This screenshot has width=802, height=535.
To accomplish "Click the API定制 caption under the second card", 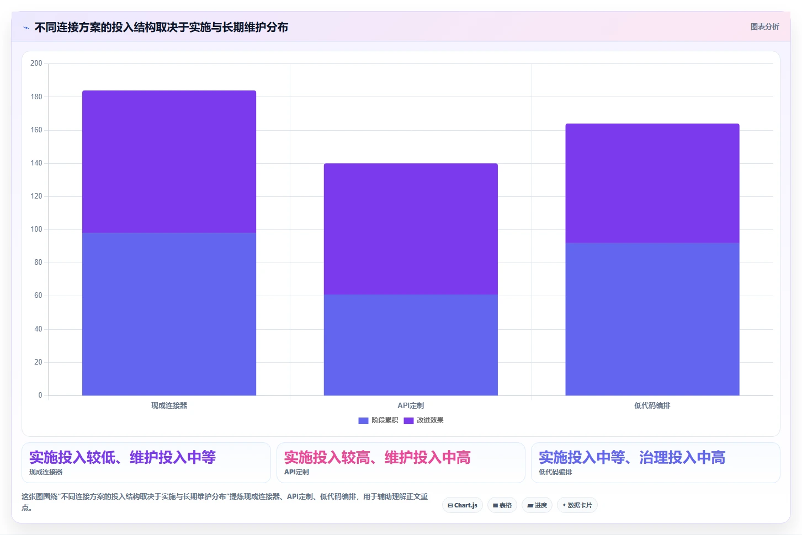I will (296, 472).
